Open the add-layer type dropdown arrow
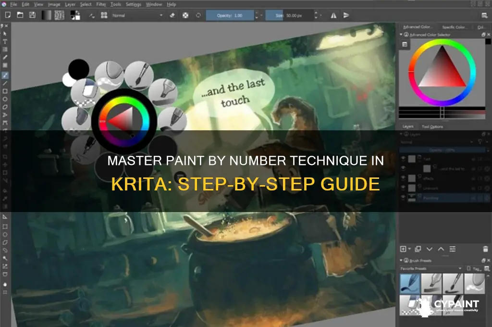The width and height of the screenshot is (492, 327). click(x=409, y=249)
